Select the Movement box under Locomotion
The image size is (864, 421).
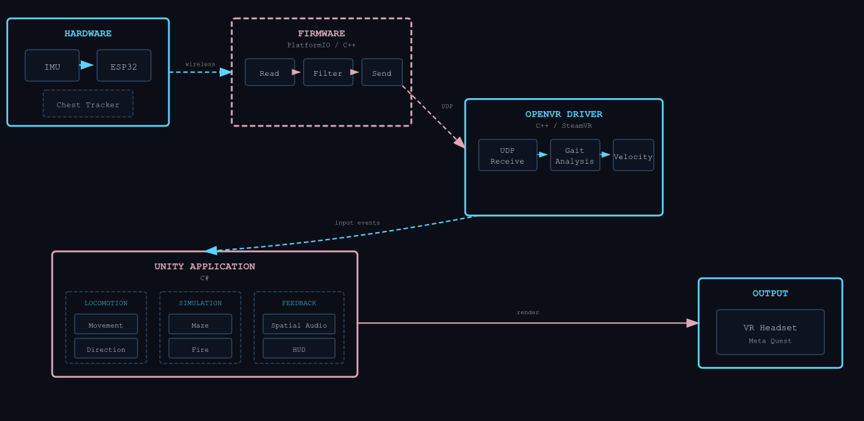pos(106,325)
